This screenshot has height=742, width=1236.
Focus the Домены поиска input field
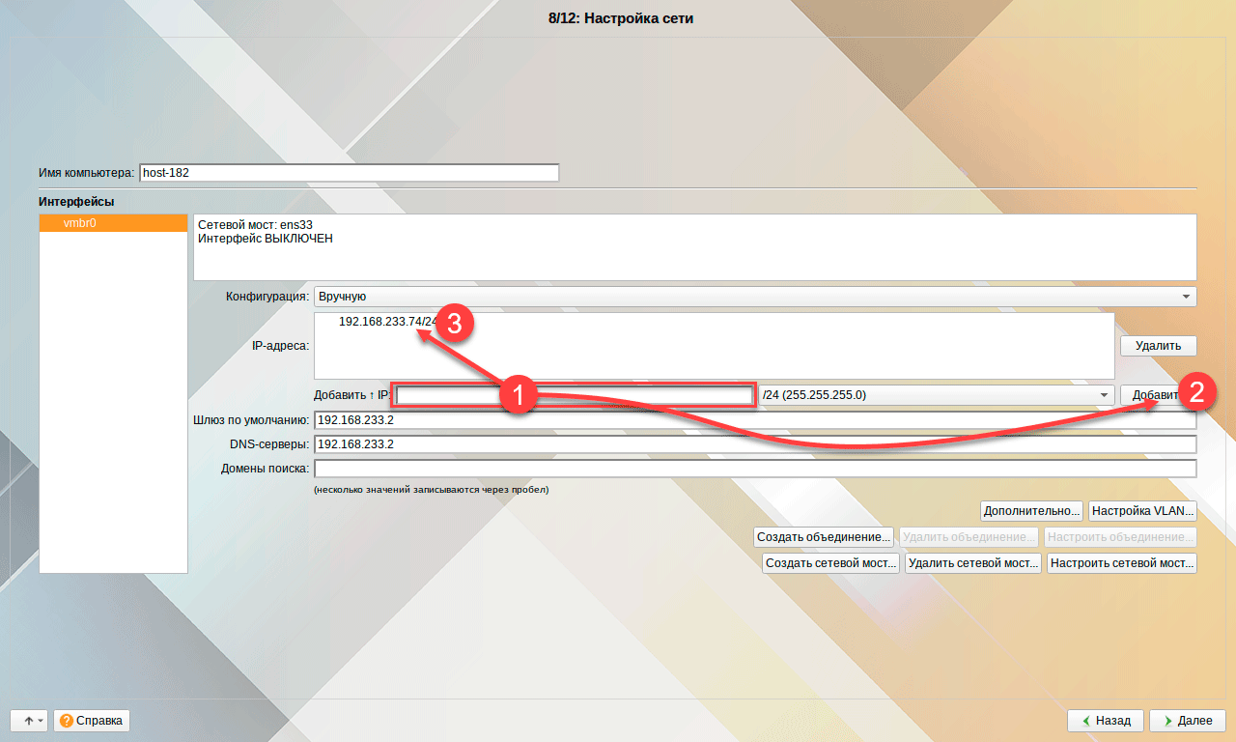[x=755, y=469]
